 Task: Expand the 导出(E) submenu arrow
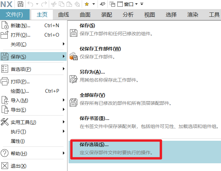[64, 110]
